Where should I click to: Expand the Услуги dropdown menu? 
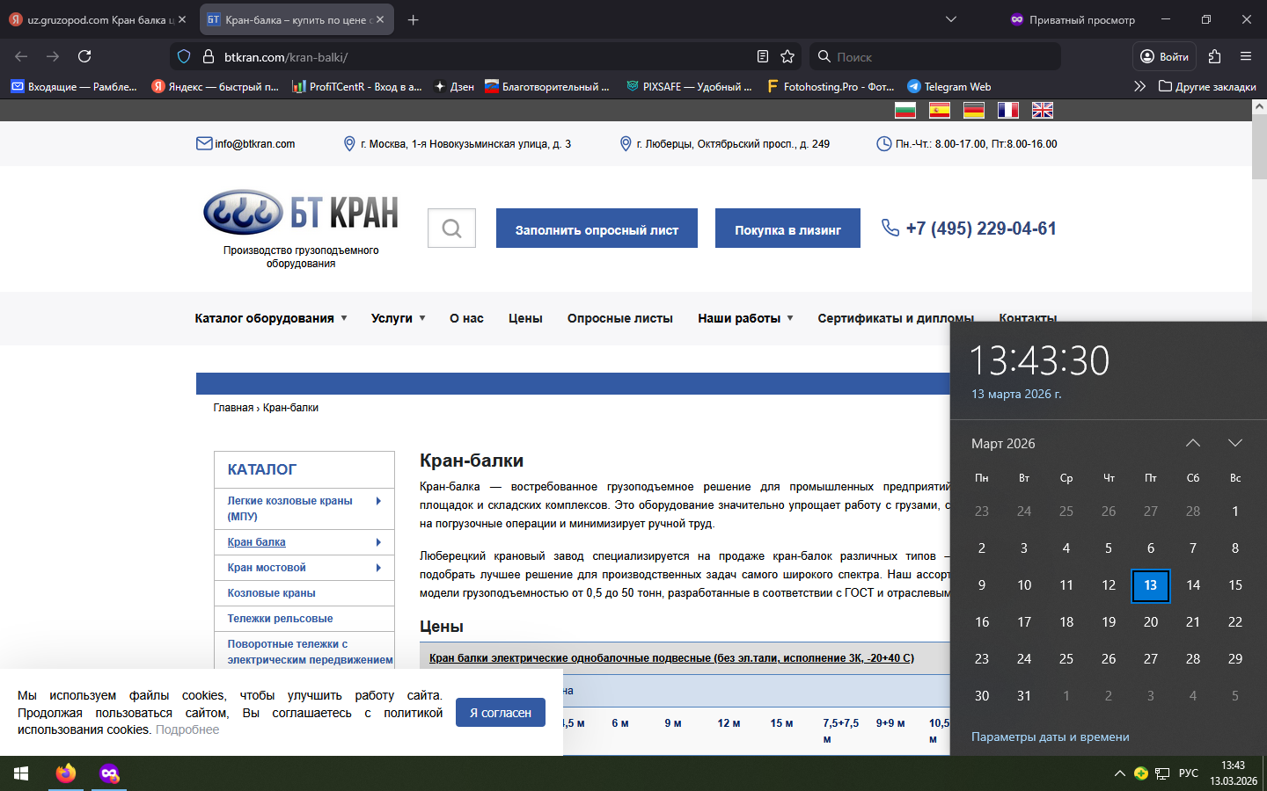pos(398,318)
